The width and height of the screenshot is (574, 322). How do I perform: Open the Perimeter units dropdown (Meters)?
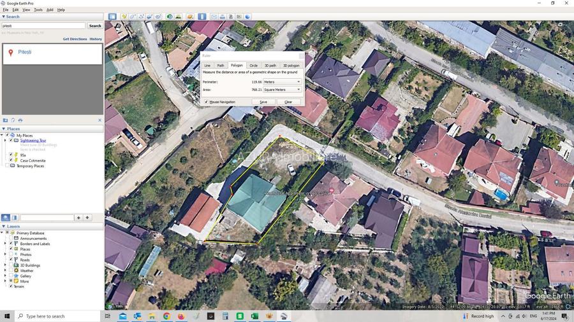pos(283,82)
